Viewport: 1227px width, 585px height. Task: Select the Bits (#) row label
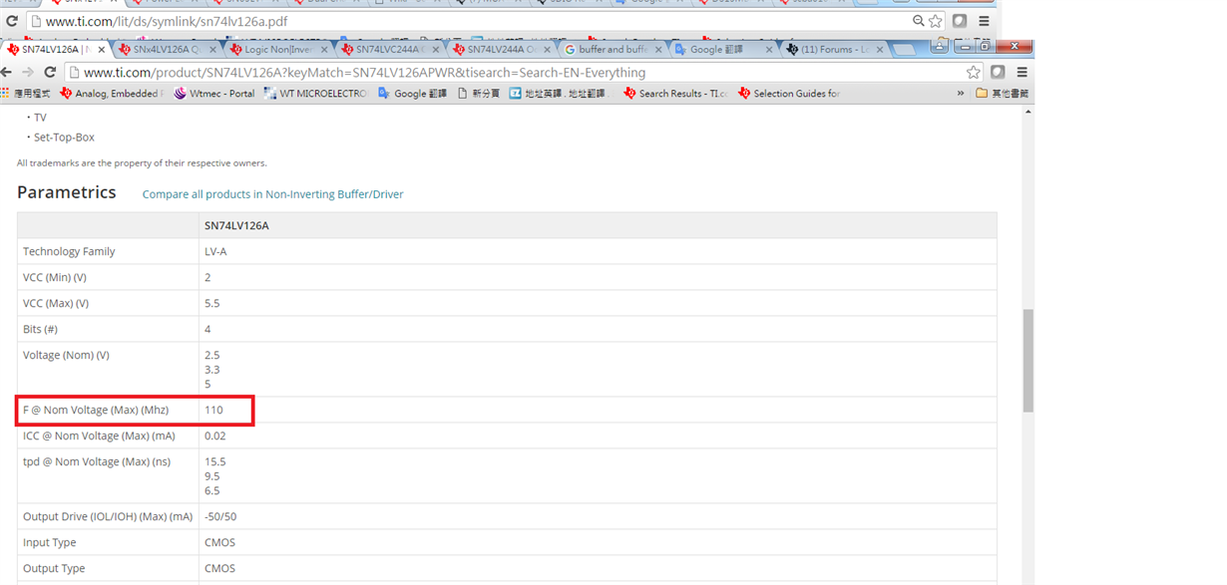pyautogui.click(x=40, y=329)
